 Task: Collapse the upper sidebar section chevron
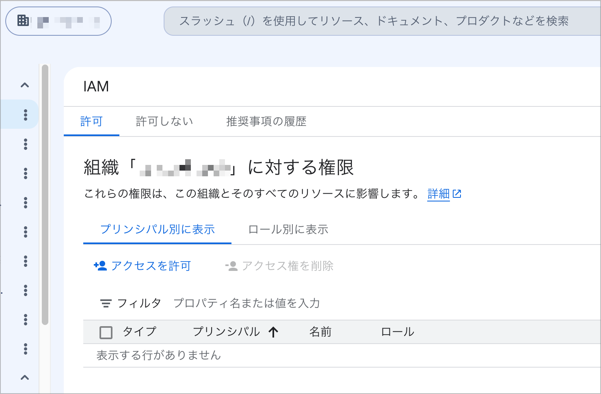25,85
